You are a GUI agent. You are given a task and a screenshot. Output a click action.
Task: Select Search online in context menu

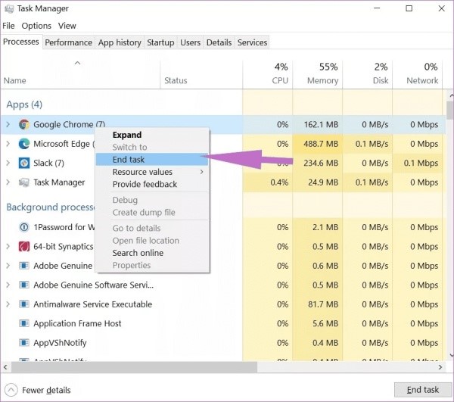pos(138,253)
